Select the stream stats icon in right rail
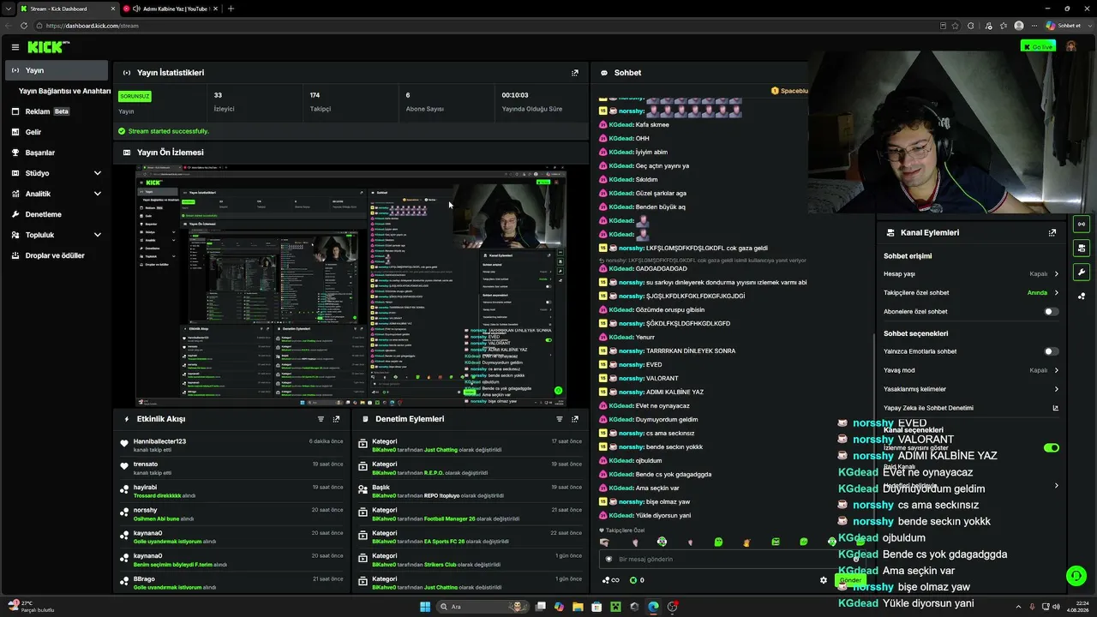The image size is (1097, 617). (x=1081, y=225)
